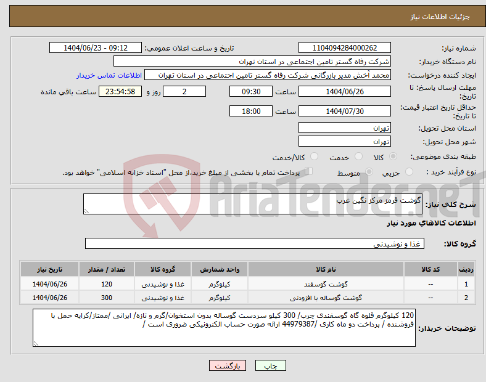Click the resize grip of شرح کلی نیاز textarea
This screenshot has width=486, height=382.
pos(86,211)
